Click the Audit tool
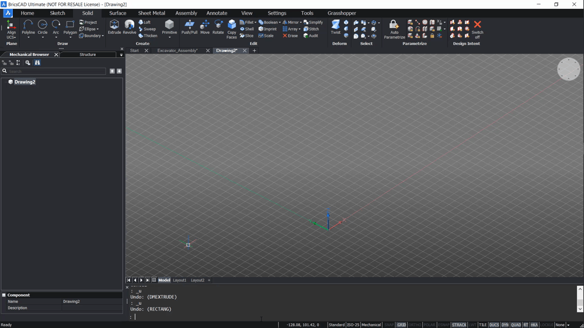The height and width of the screenshot is (328, 584). coord(311,36)
